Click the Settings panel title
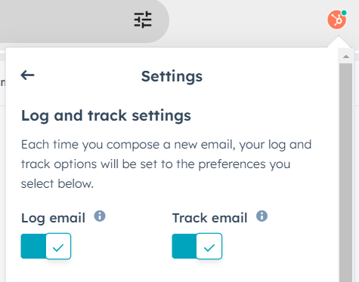359x282 pixels. (172, 76)
